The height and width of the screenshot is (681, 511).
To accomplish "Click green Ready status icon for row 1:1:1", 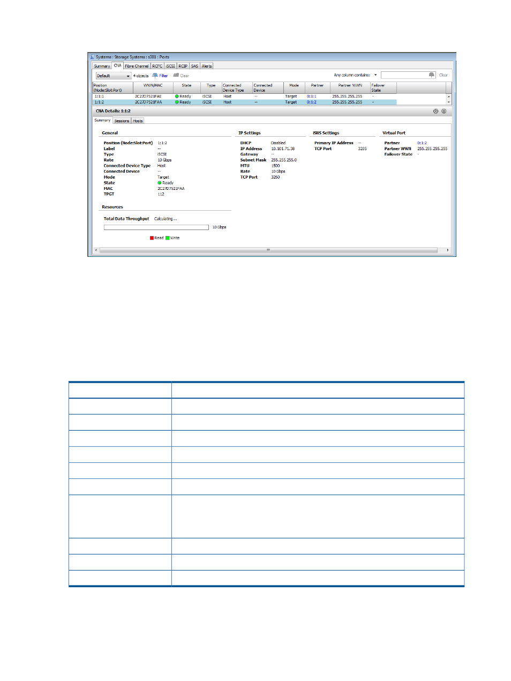I will (x=177, y=97).
